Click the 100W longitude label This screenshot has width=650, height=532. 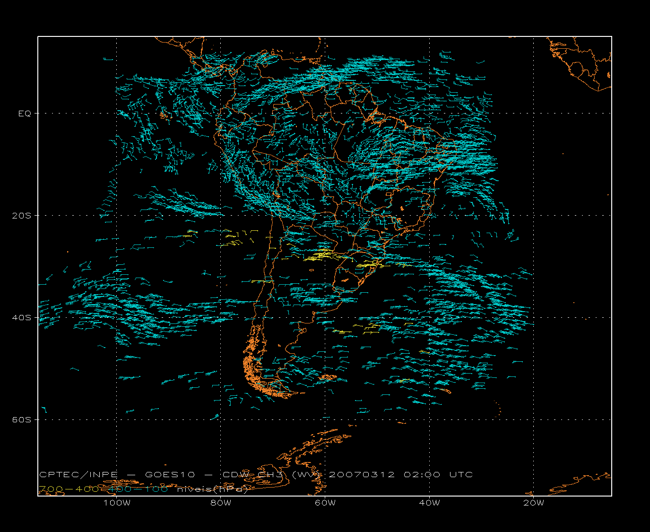click(x=117, y=503)
